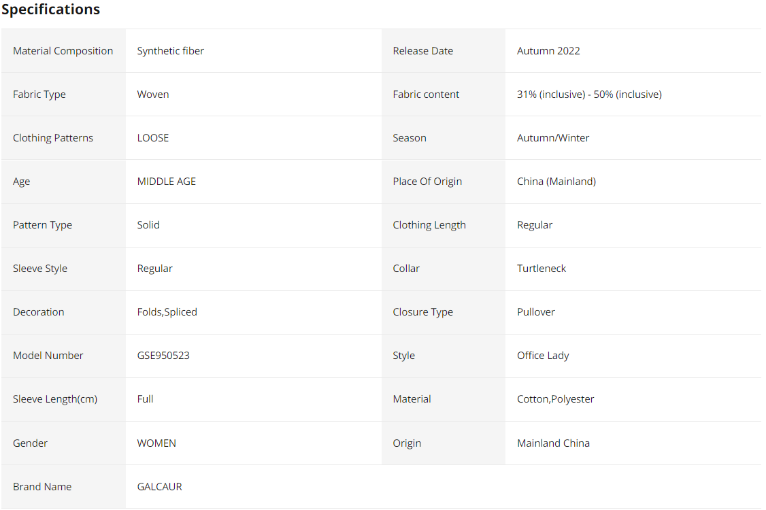This screenshot has height=510, width=766.
Task: Click the MIDDLE AGE value
Action: point(167,182)
